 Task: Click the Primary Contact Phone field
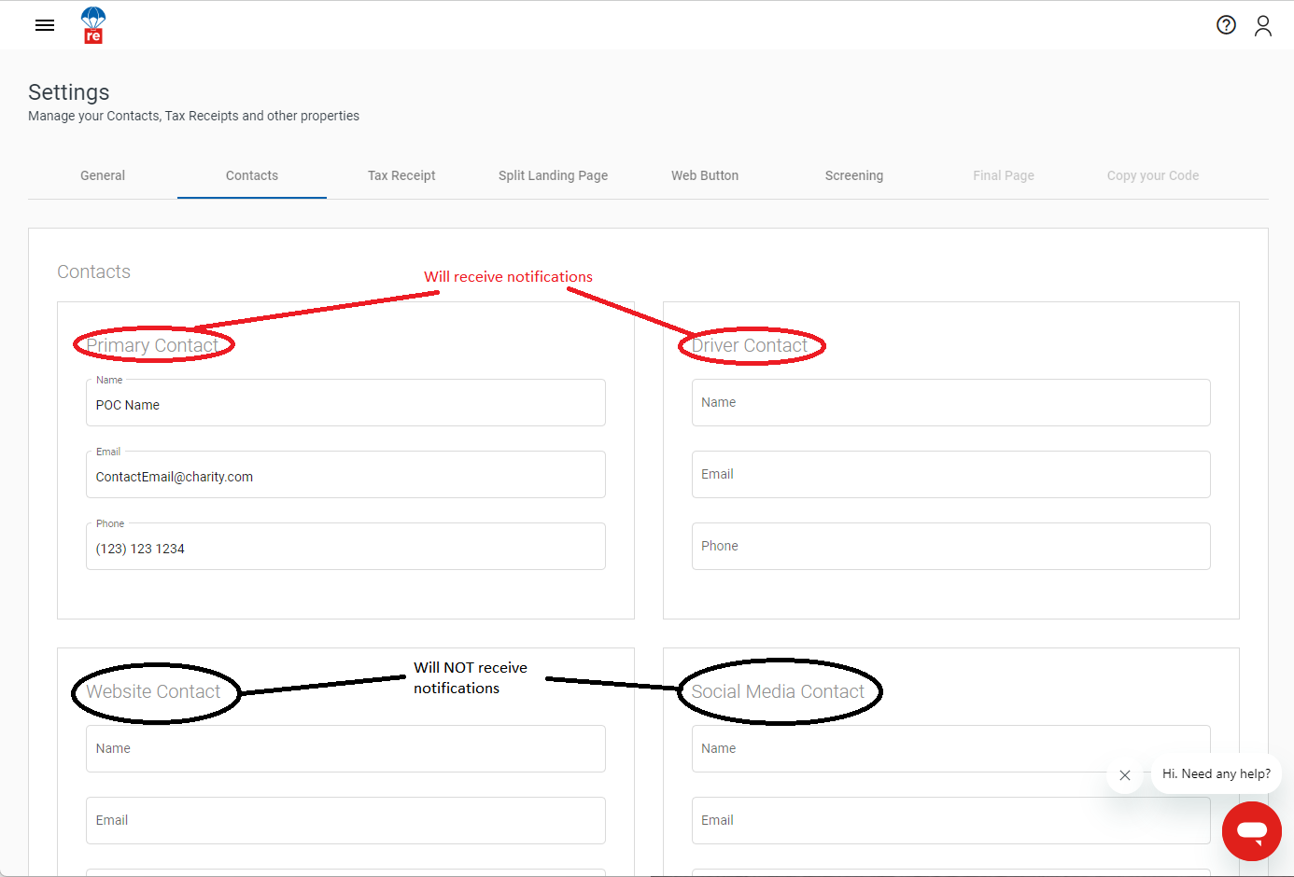pyautogui.click(x=345, y=547)
